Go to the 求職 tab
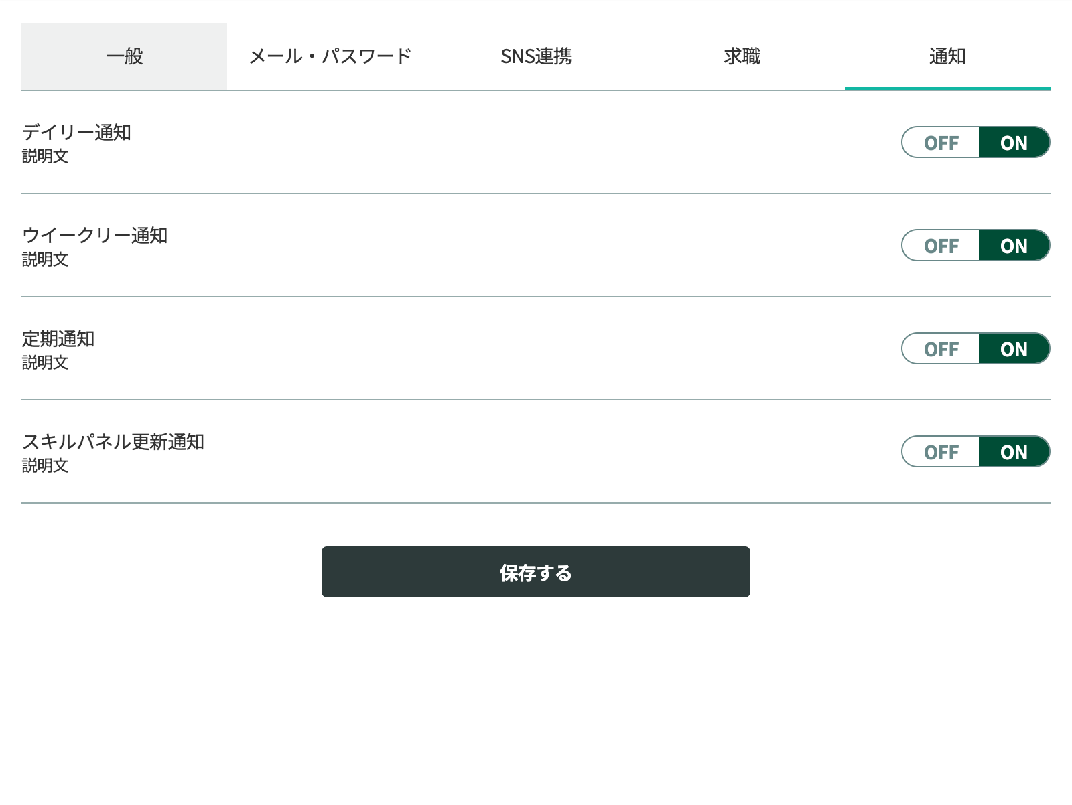 tap(742, 56)
